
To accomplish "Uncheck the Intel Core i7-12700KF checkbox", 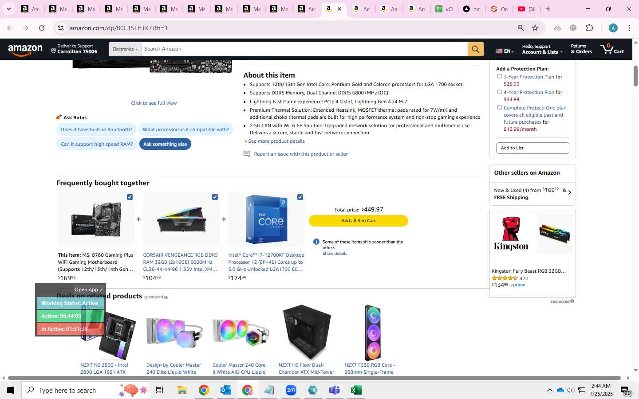I will tap(300, 197).
